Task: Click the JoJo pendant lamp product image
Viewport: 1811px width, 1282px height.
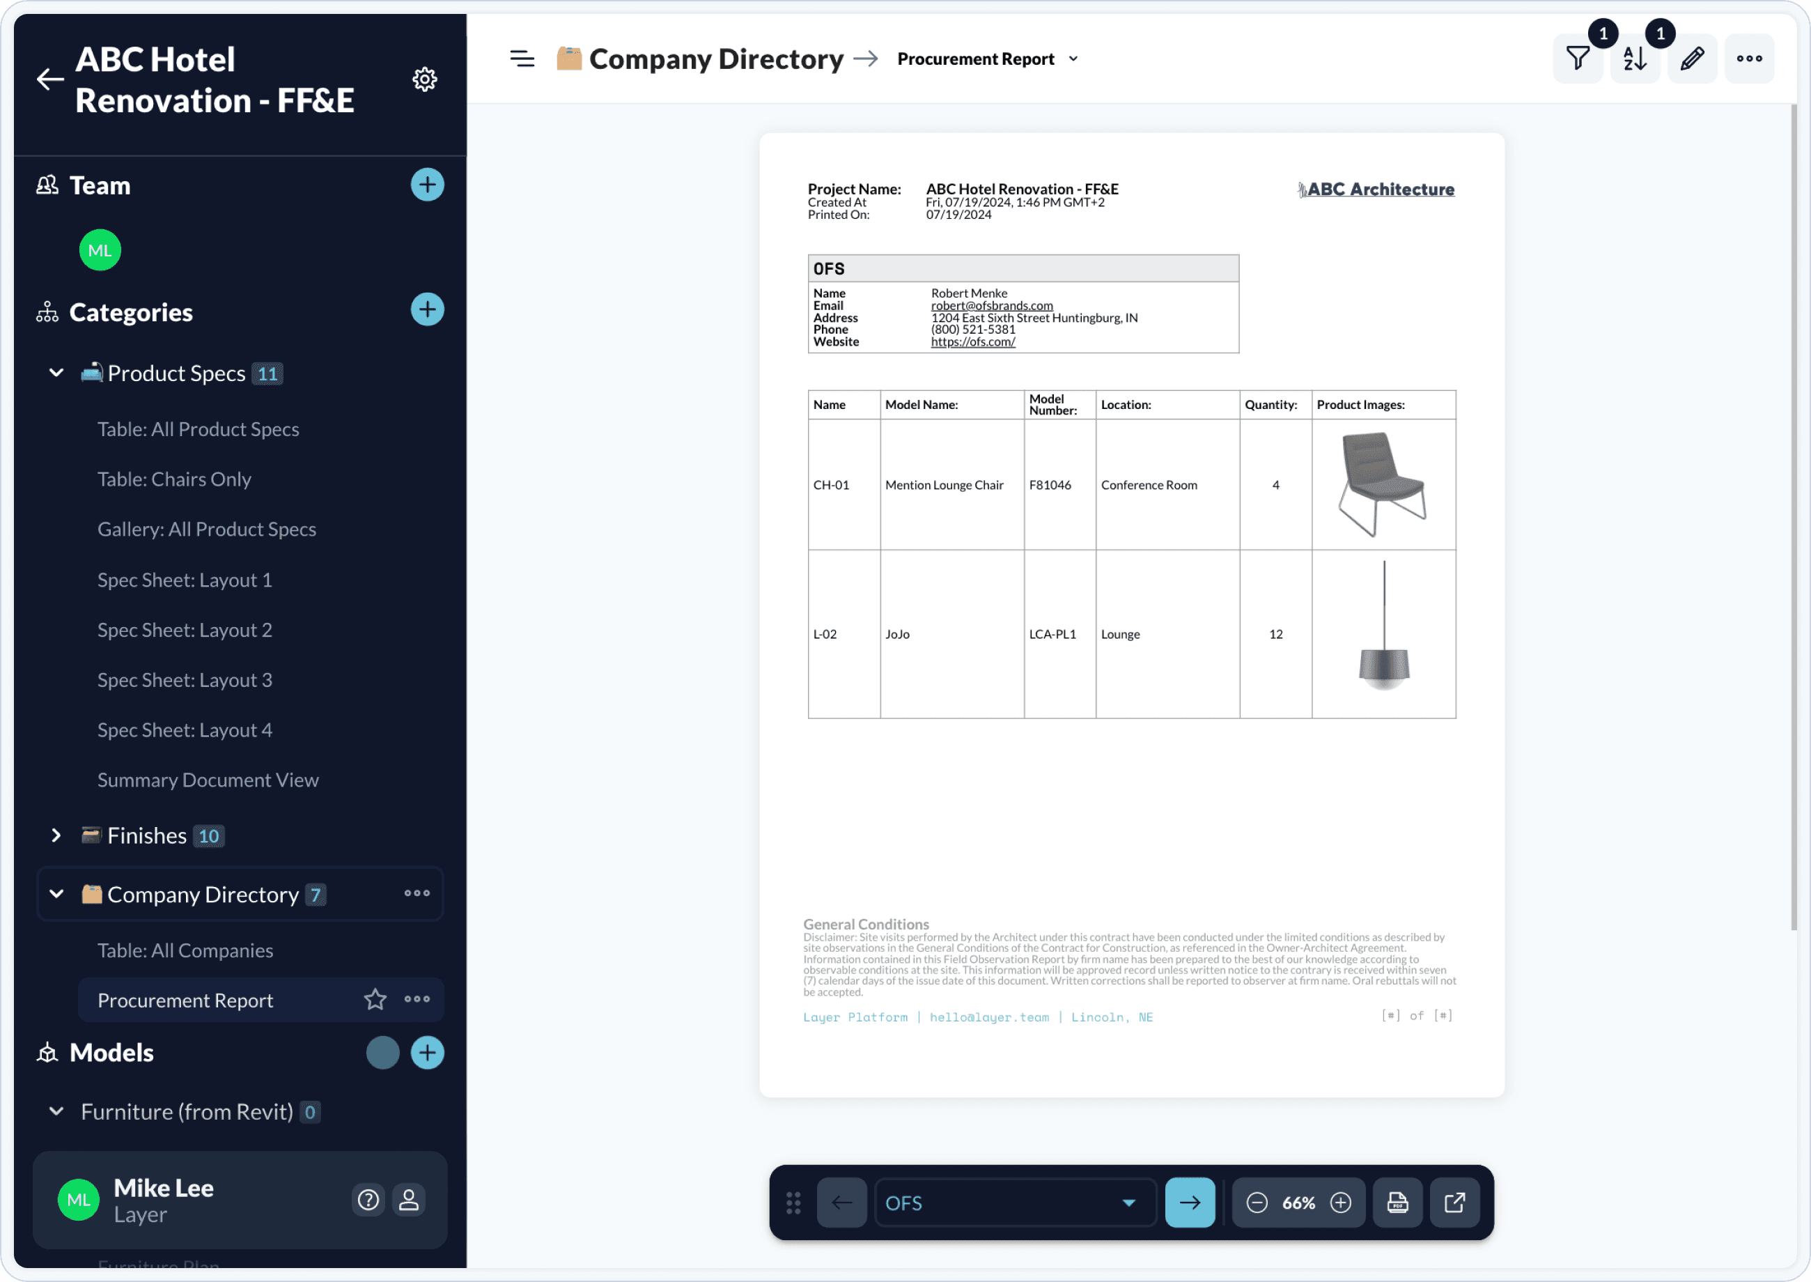Action: coord(1384,626)
